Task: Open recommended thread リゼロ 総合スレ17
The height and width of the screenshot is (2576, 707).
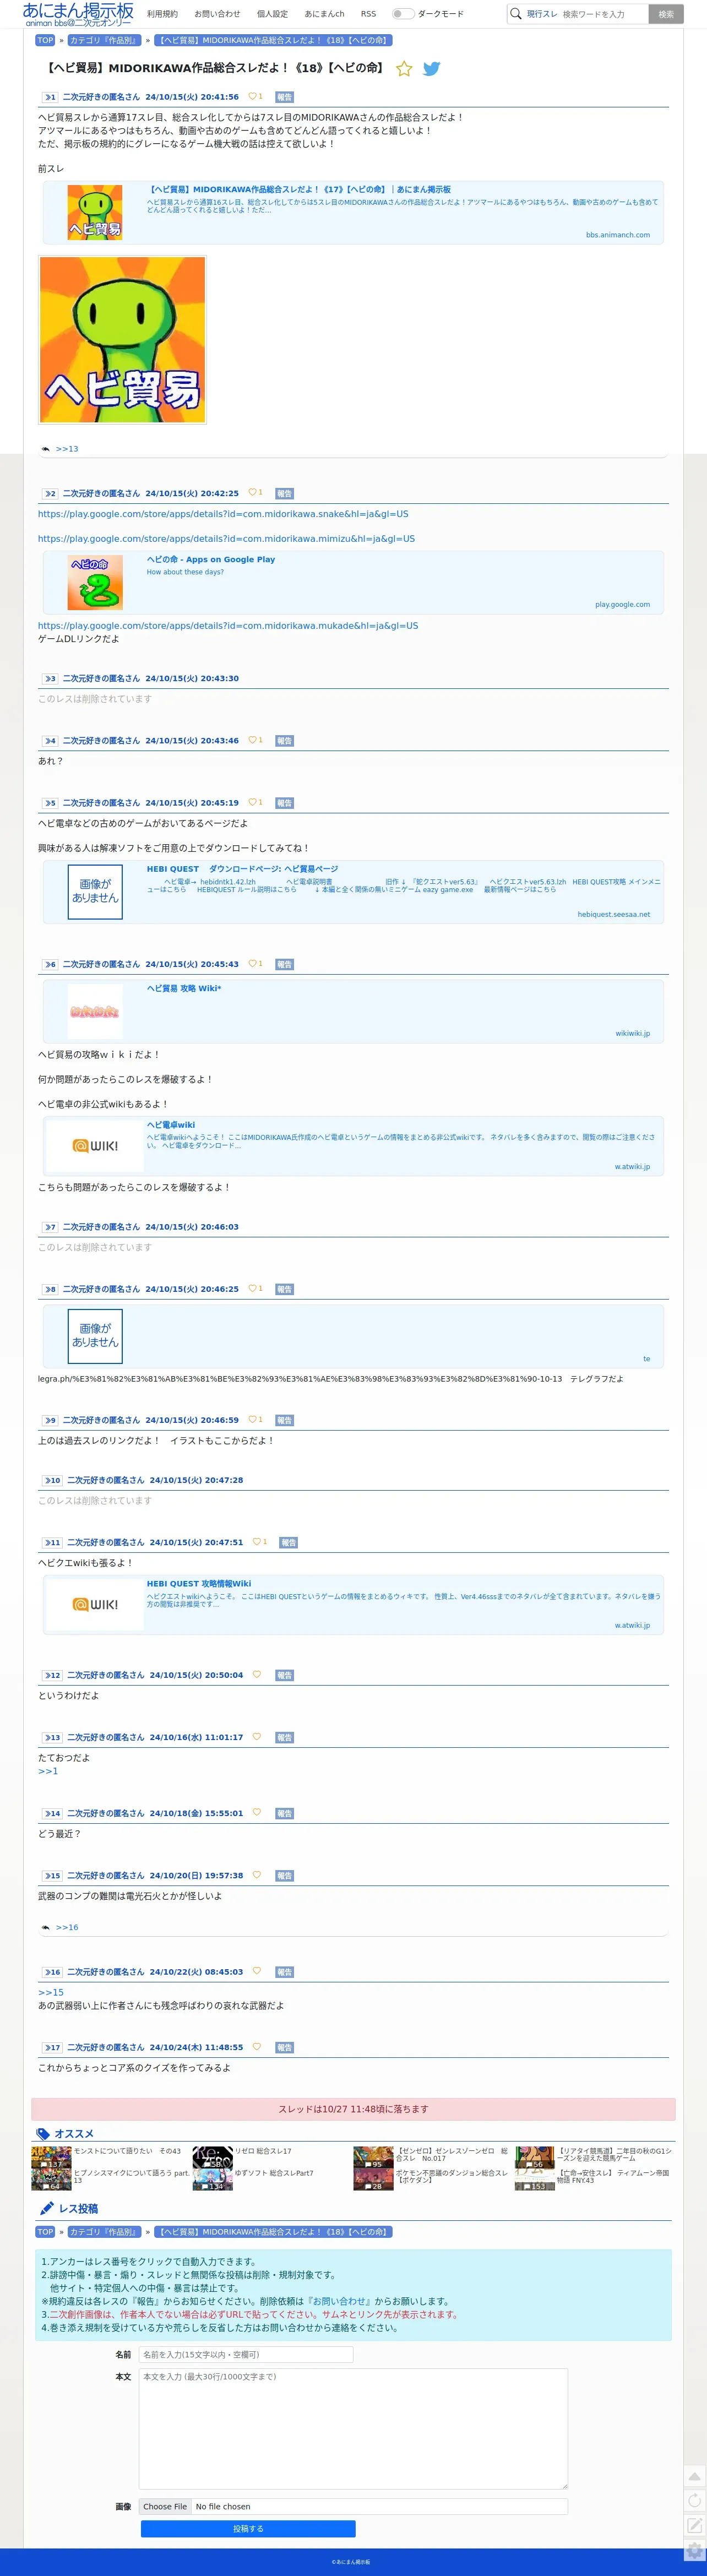Action: click(x=263, y=2151)
